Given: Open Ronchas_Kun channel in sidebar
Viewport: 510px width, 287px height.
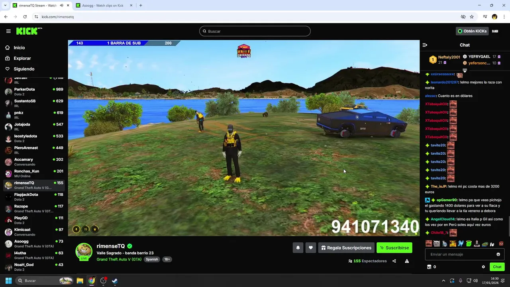Looking at the screenshot, I should pos(34,173).
